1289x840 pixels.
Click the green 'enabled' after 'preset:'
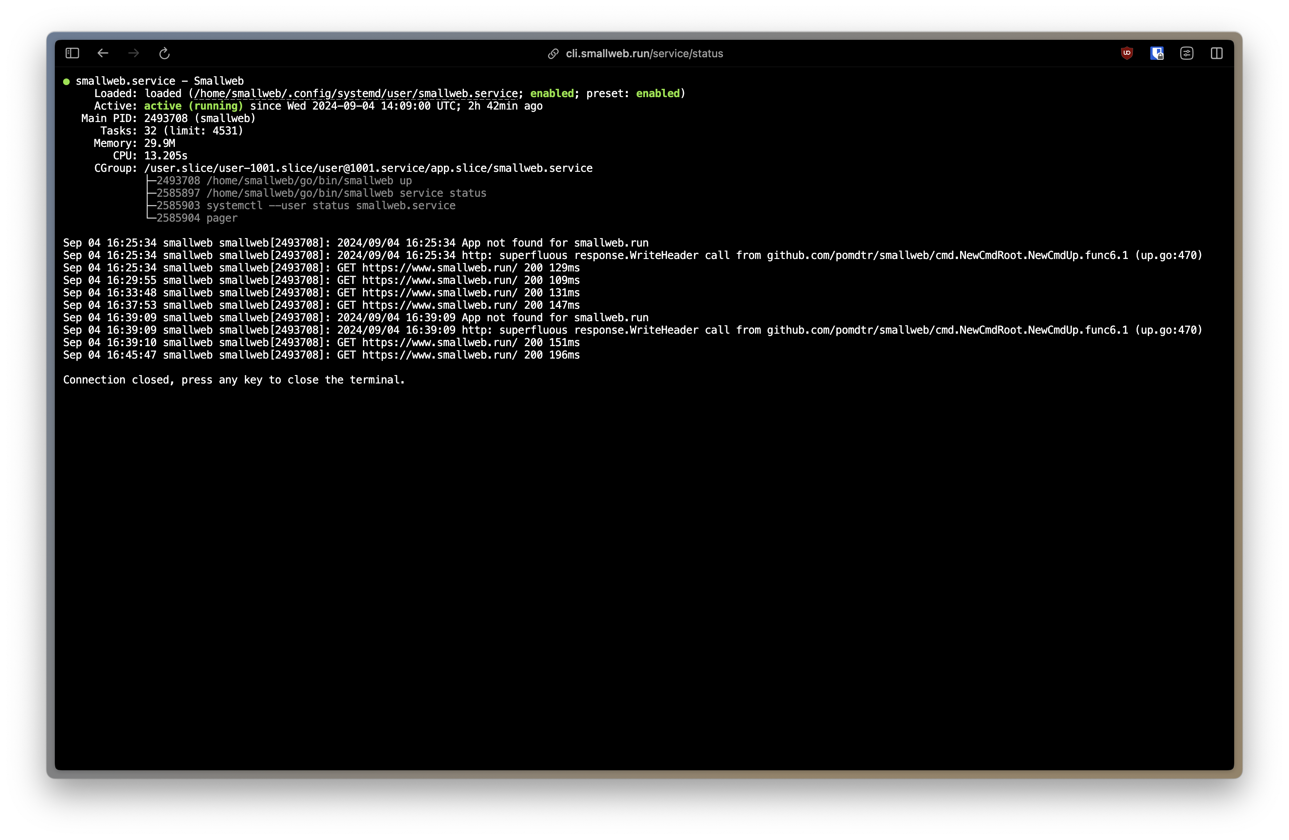(x=657, y=94)
